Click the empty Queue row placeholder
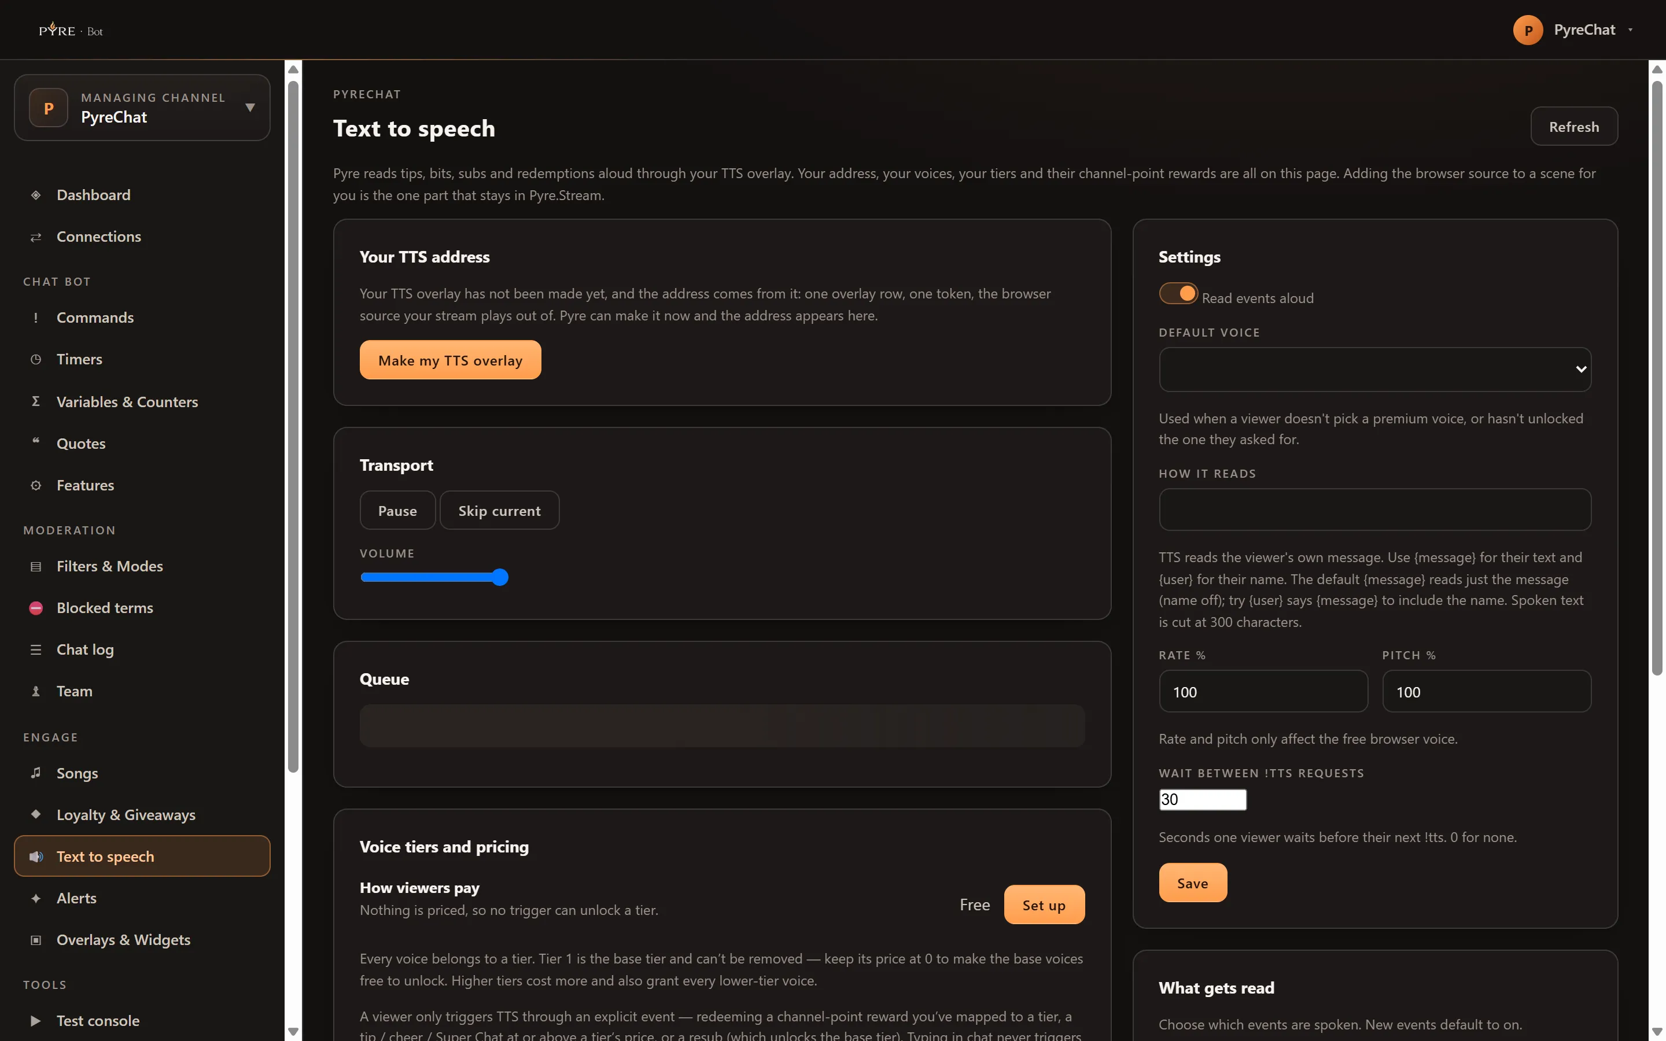This screenshot has width=1666, height=1041. pyautogui.click(x=722, y=726)
